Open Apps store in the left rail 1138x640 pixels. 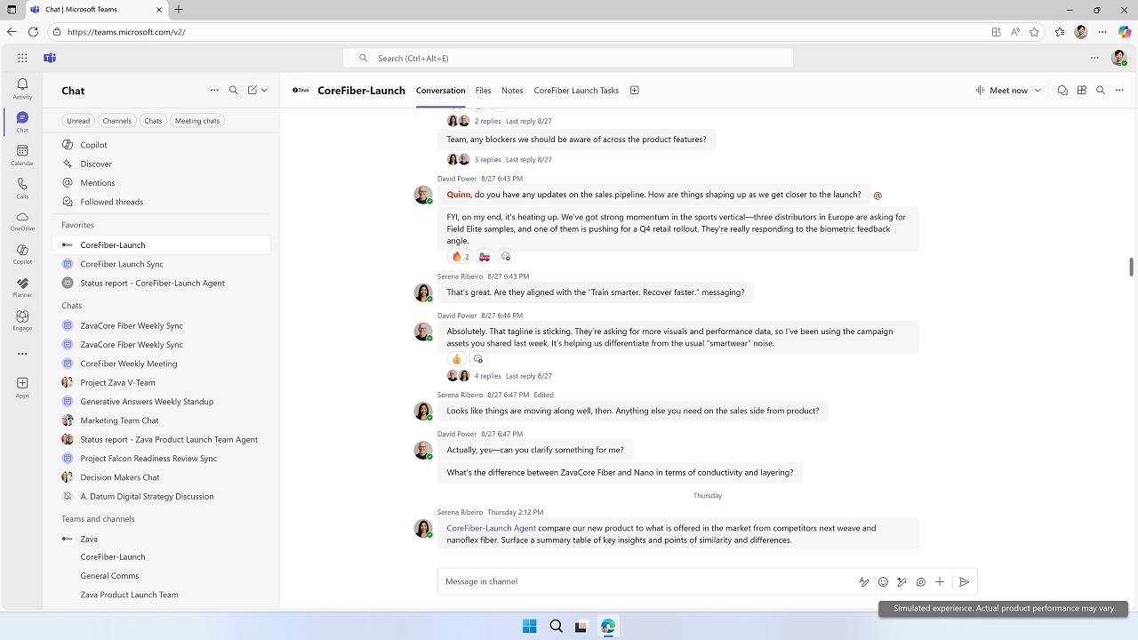point(22,388)
